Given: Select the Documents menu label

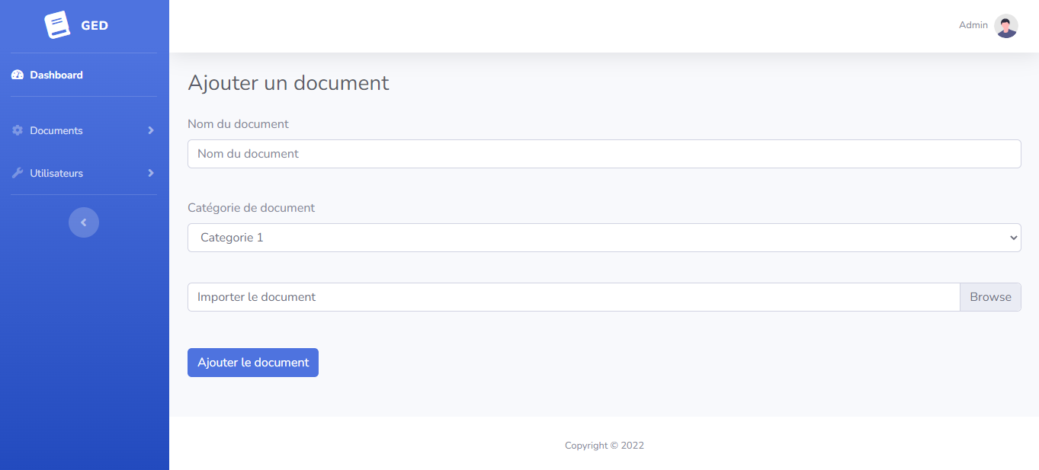Looking at the screenshot, I should [x=56, y=131].
